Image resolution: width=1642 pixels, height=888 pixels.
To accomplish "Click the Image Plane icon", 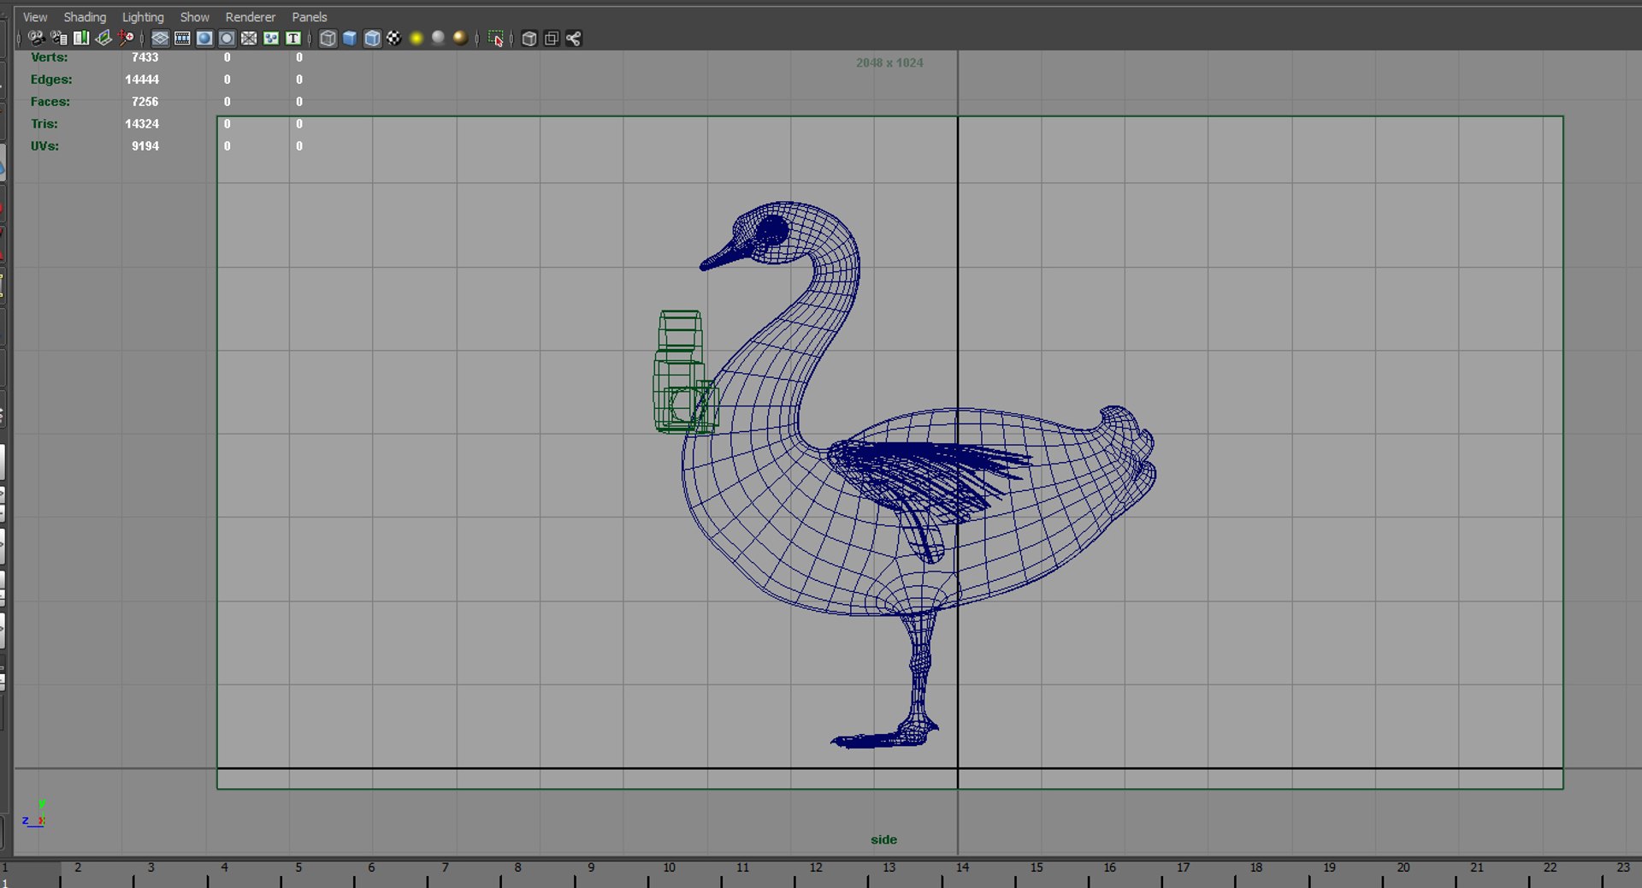I will pos(103,38).
